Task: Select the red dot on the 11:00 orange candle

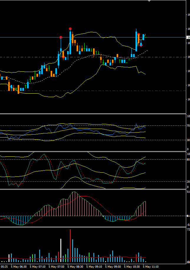Action: (138, 35)
